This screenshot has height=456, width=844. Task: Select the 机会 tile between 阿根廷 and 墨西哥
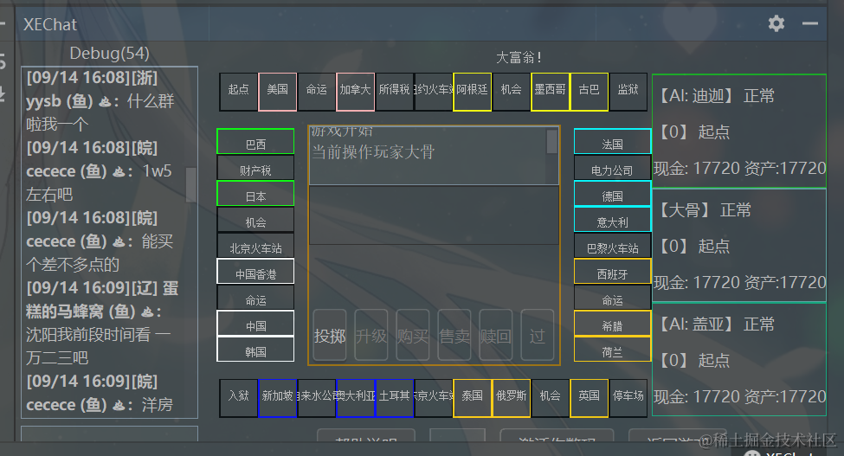tap(512, 92)
